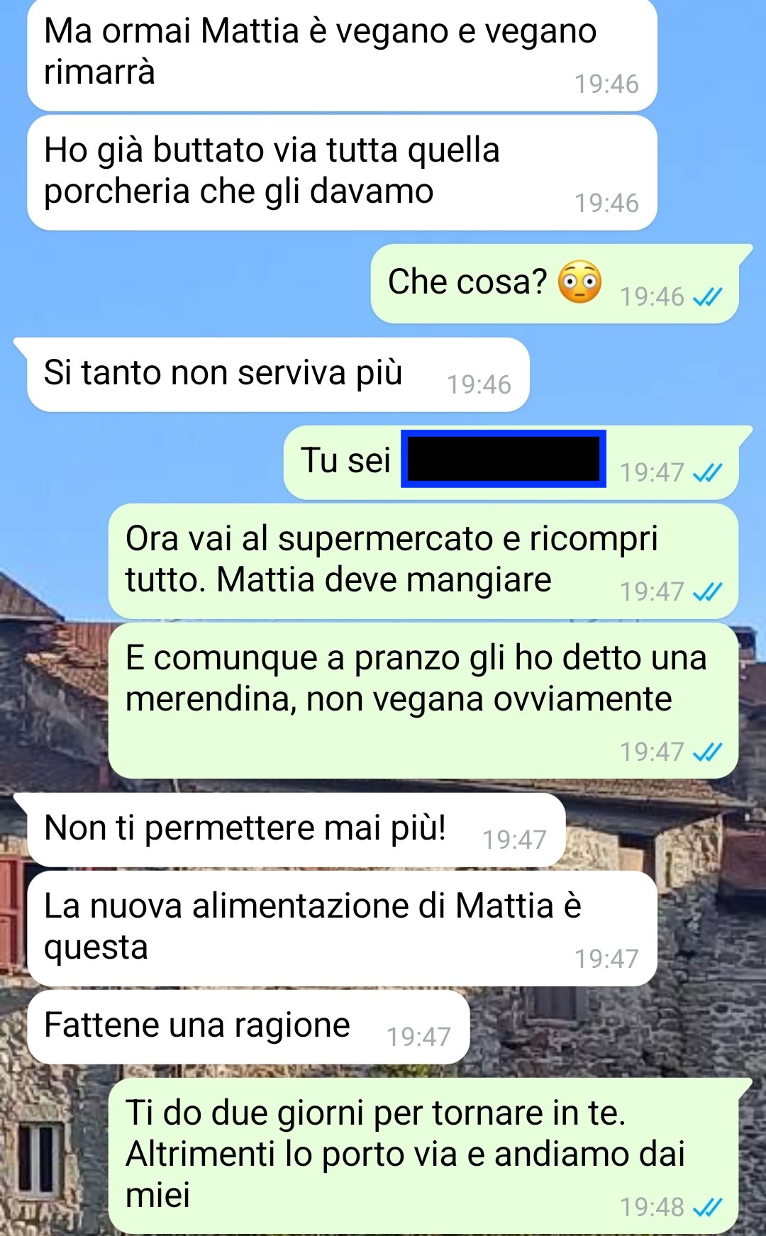The image size is (766, 1236).
Task: Select the 'Fattene una ragione' bubble
Action: [x=248, y=1027]
